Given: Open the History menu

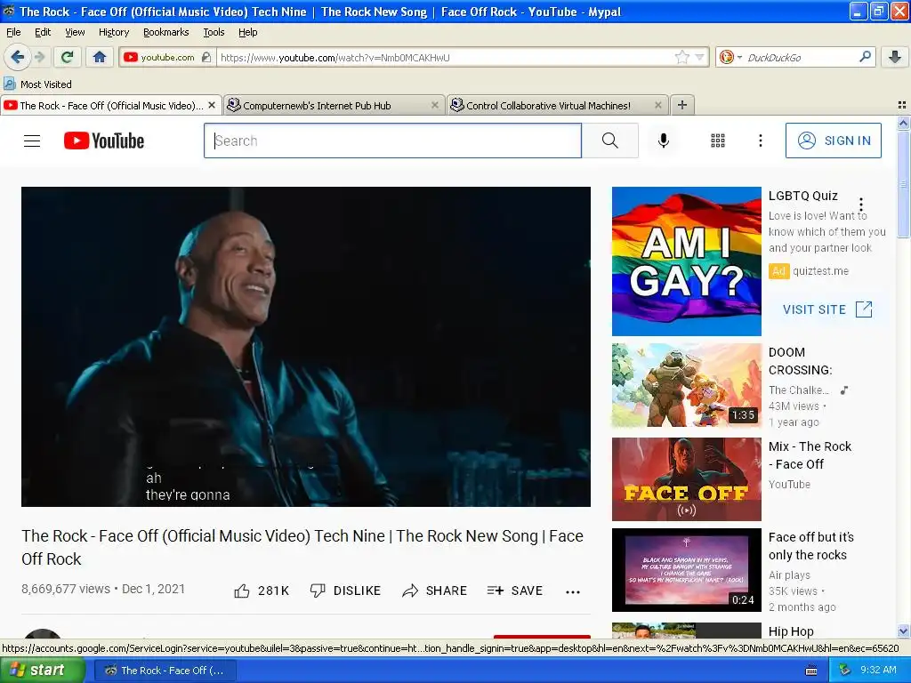Looking at the screenshot, I should pos(113,32).
